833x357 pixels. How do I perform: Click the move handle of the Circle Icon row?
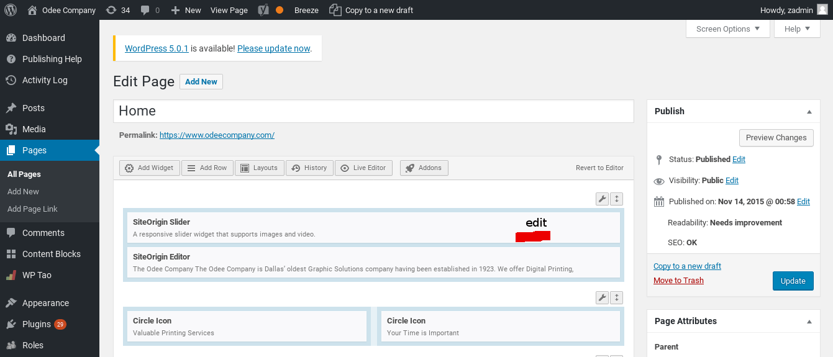[616, 298]
